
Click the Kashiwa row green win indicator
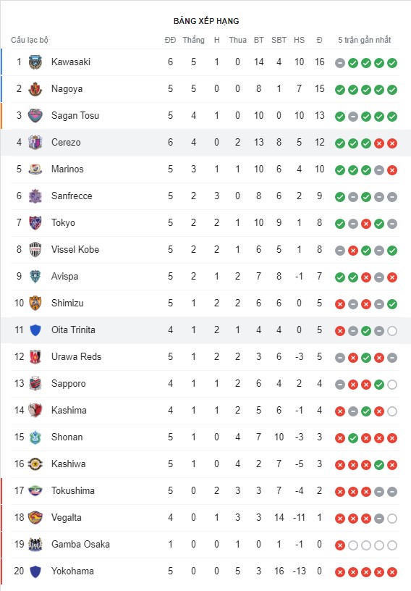point(379,465)
